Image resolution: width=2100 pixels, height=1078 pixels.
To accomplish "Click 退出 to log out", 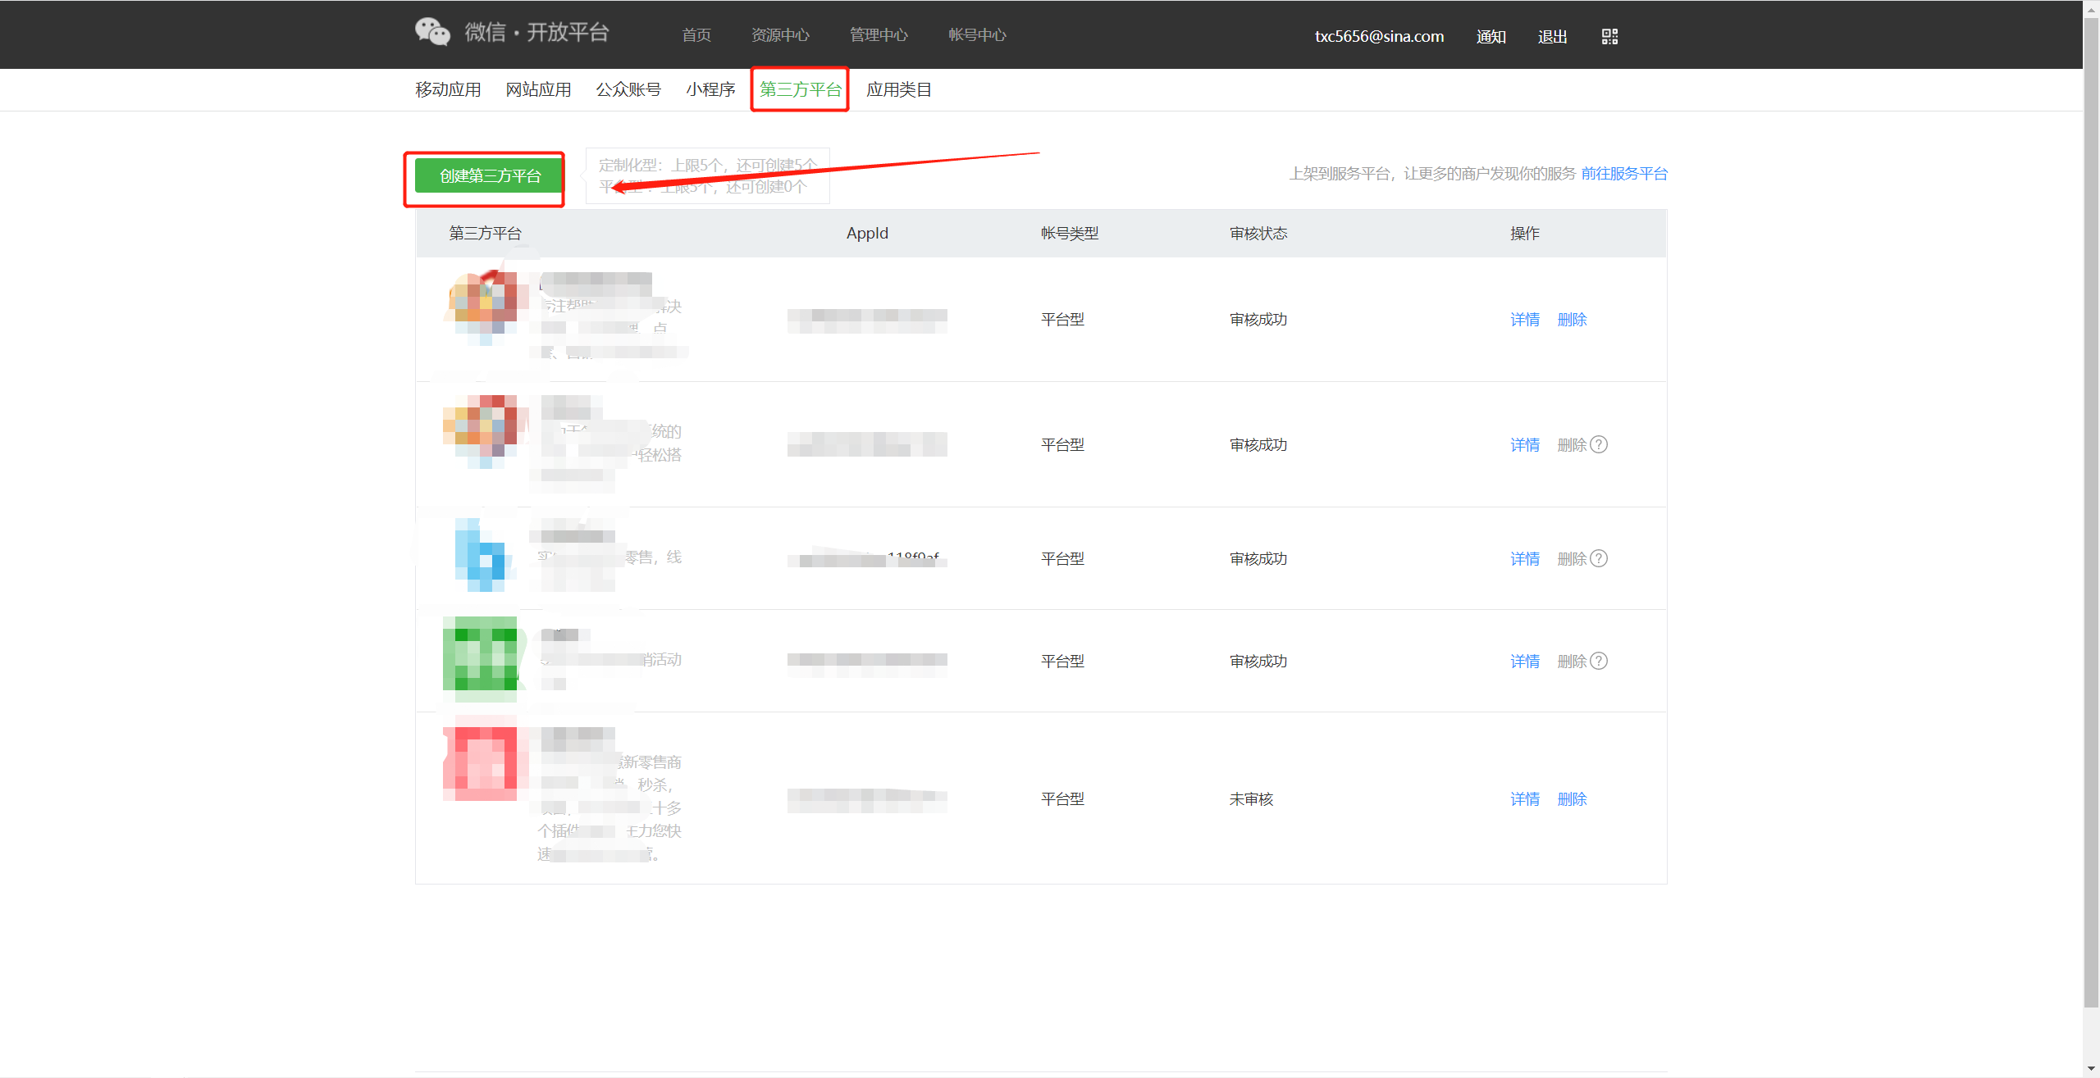I will [1552, 37].
